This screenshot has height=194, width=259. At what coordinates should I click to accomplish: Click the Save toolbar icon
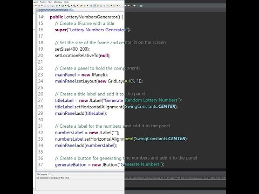coord(45,6)
